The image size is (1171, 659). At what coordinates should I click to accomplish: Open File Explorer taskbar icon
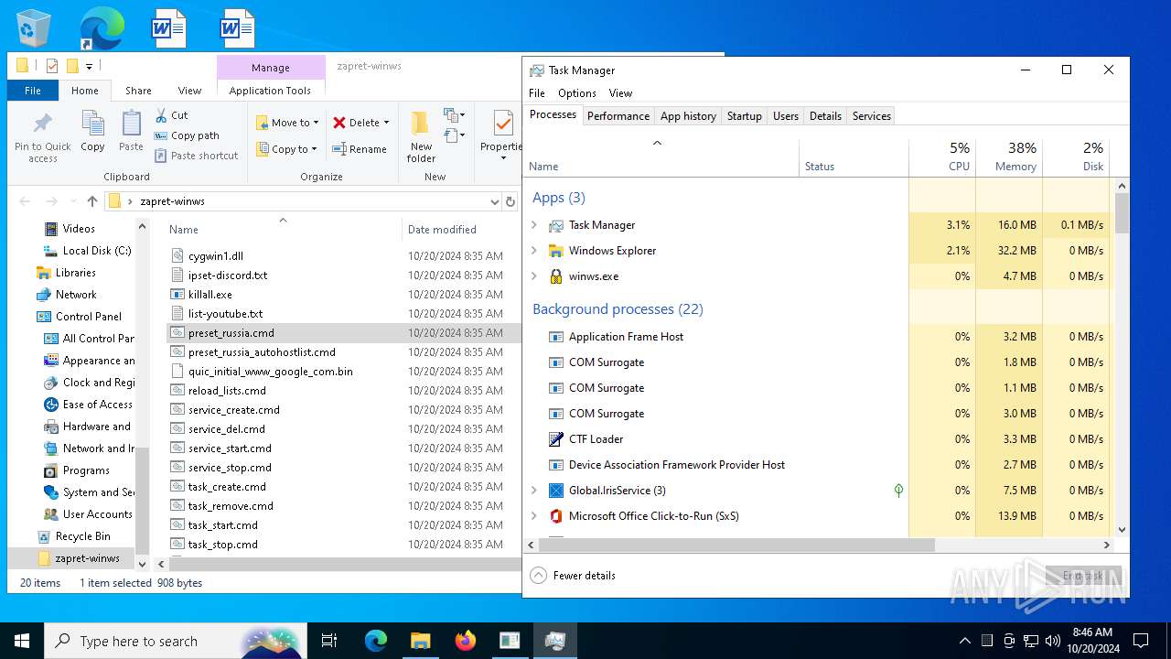[x=420, y=641]
